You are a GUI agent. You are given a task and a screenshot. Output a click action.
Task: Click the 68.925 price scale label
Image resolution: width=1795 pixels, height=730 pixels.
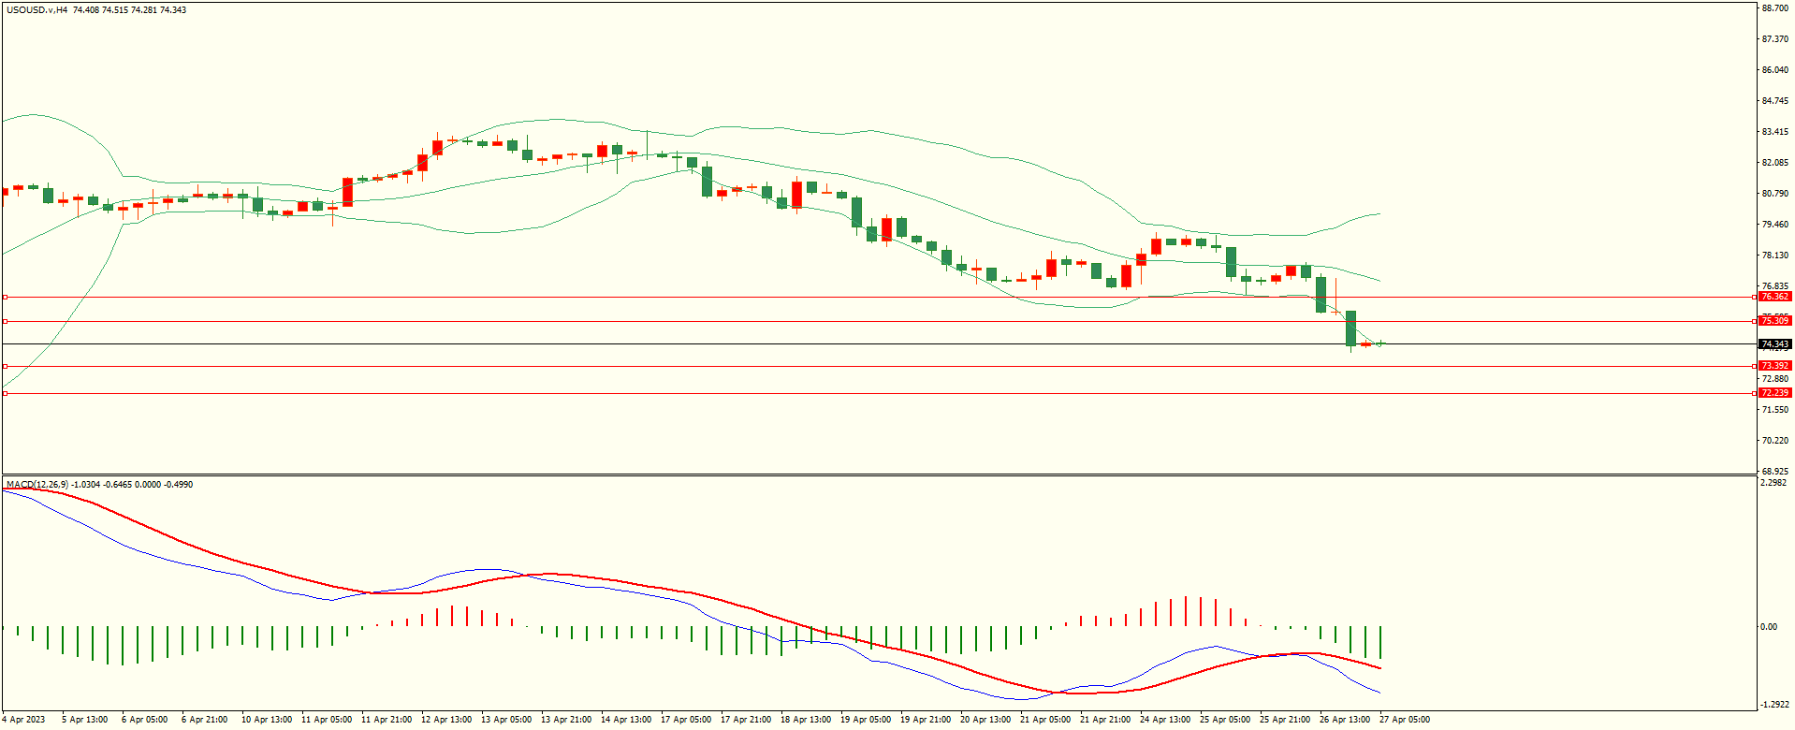[1775, 472]
